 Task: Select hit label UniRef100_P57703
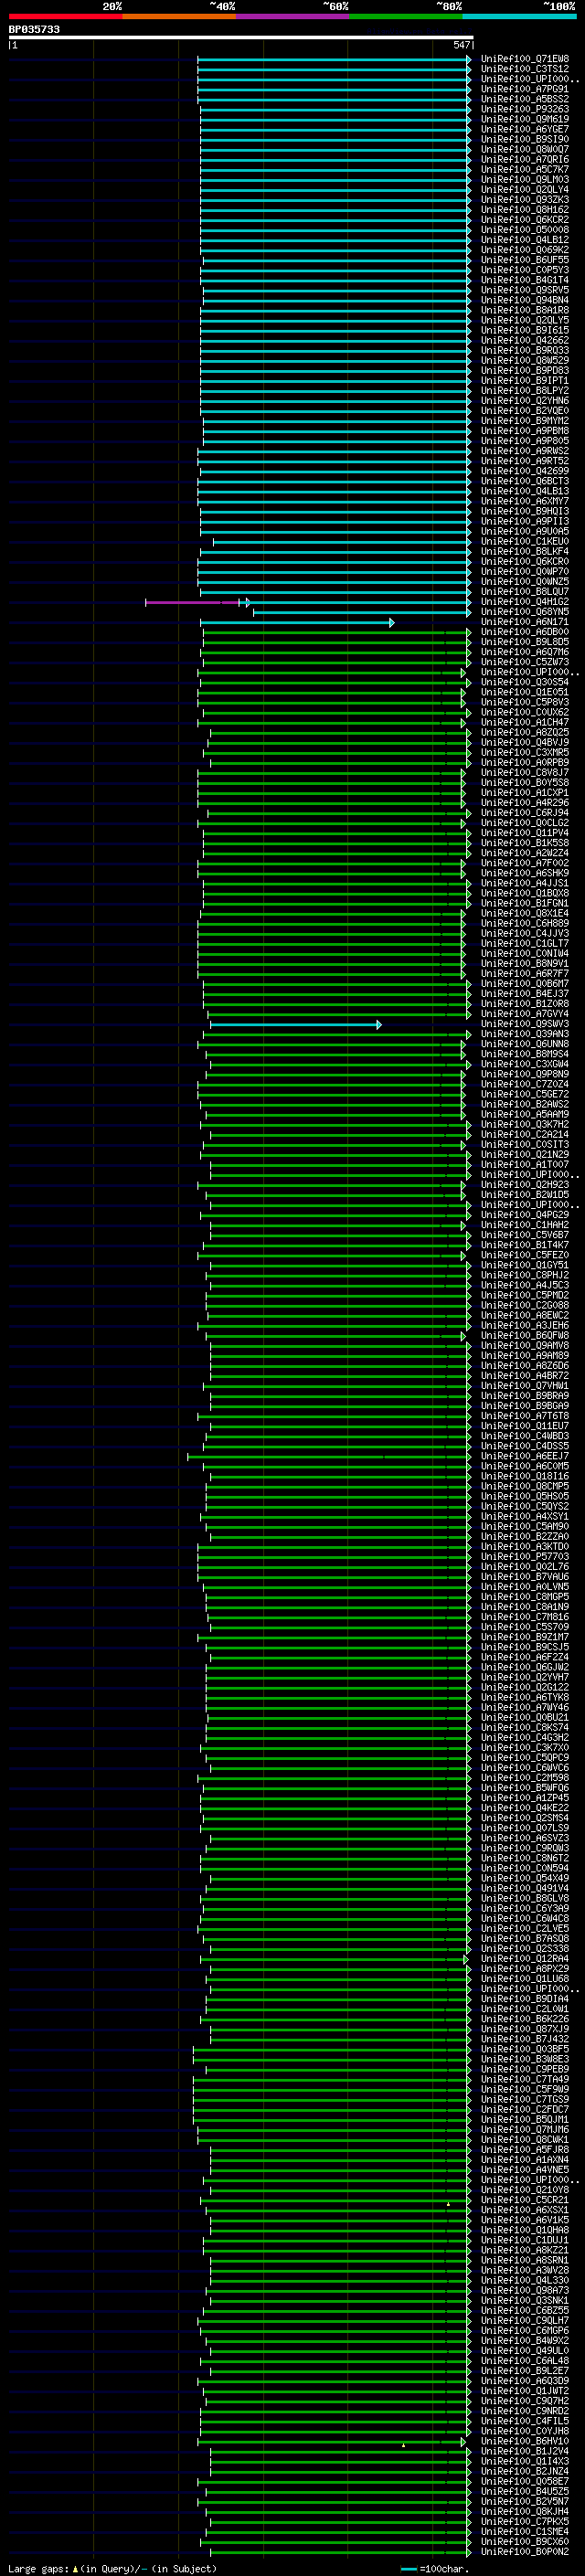point(524,1556)
